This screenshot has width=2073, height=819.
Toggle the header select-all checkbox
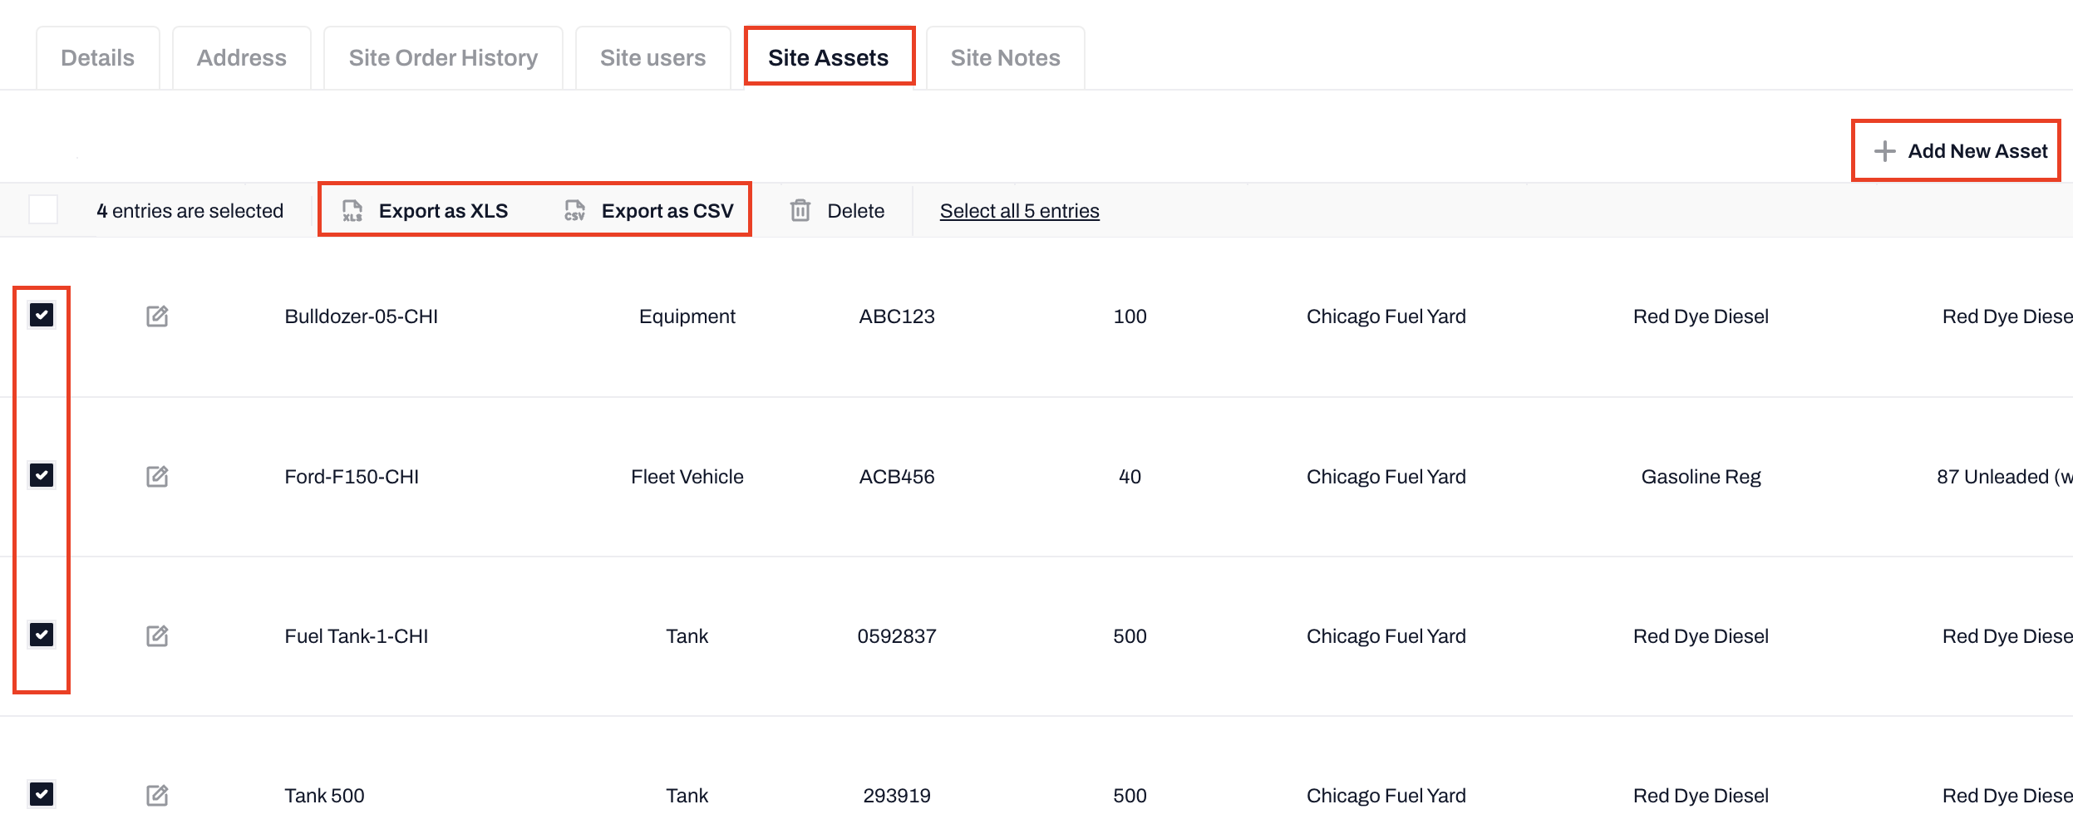click(x=43, y=209)
